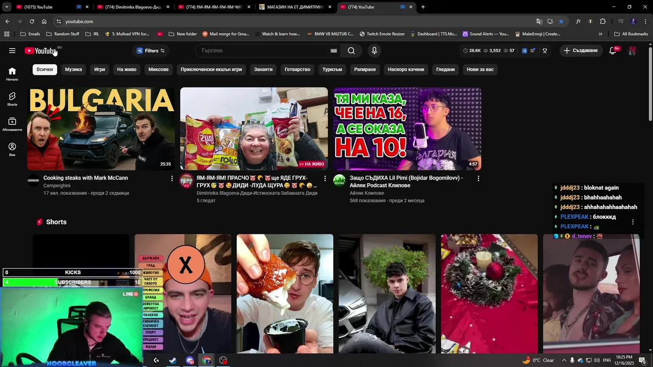
Task: Open options for Lil Pimi podcast video
Action: pyautogui.click(x=478, y=178)
